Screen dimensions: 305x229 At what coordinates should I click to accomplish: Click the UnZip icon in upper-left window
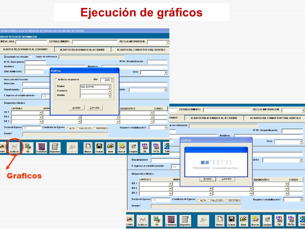(x=156, y=147)
